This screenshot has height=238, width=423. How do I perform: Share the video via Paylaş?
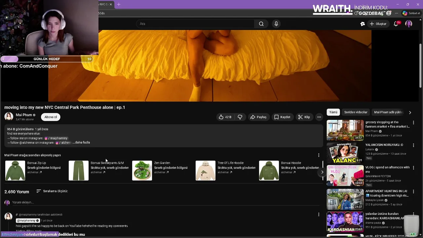tap(258, 117)
